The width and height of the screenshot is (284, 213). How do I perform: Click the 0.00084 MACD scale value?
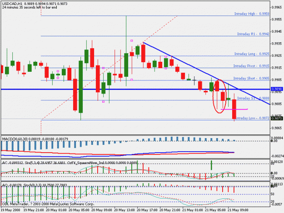(277, 138)
